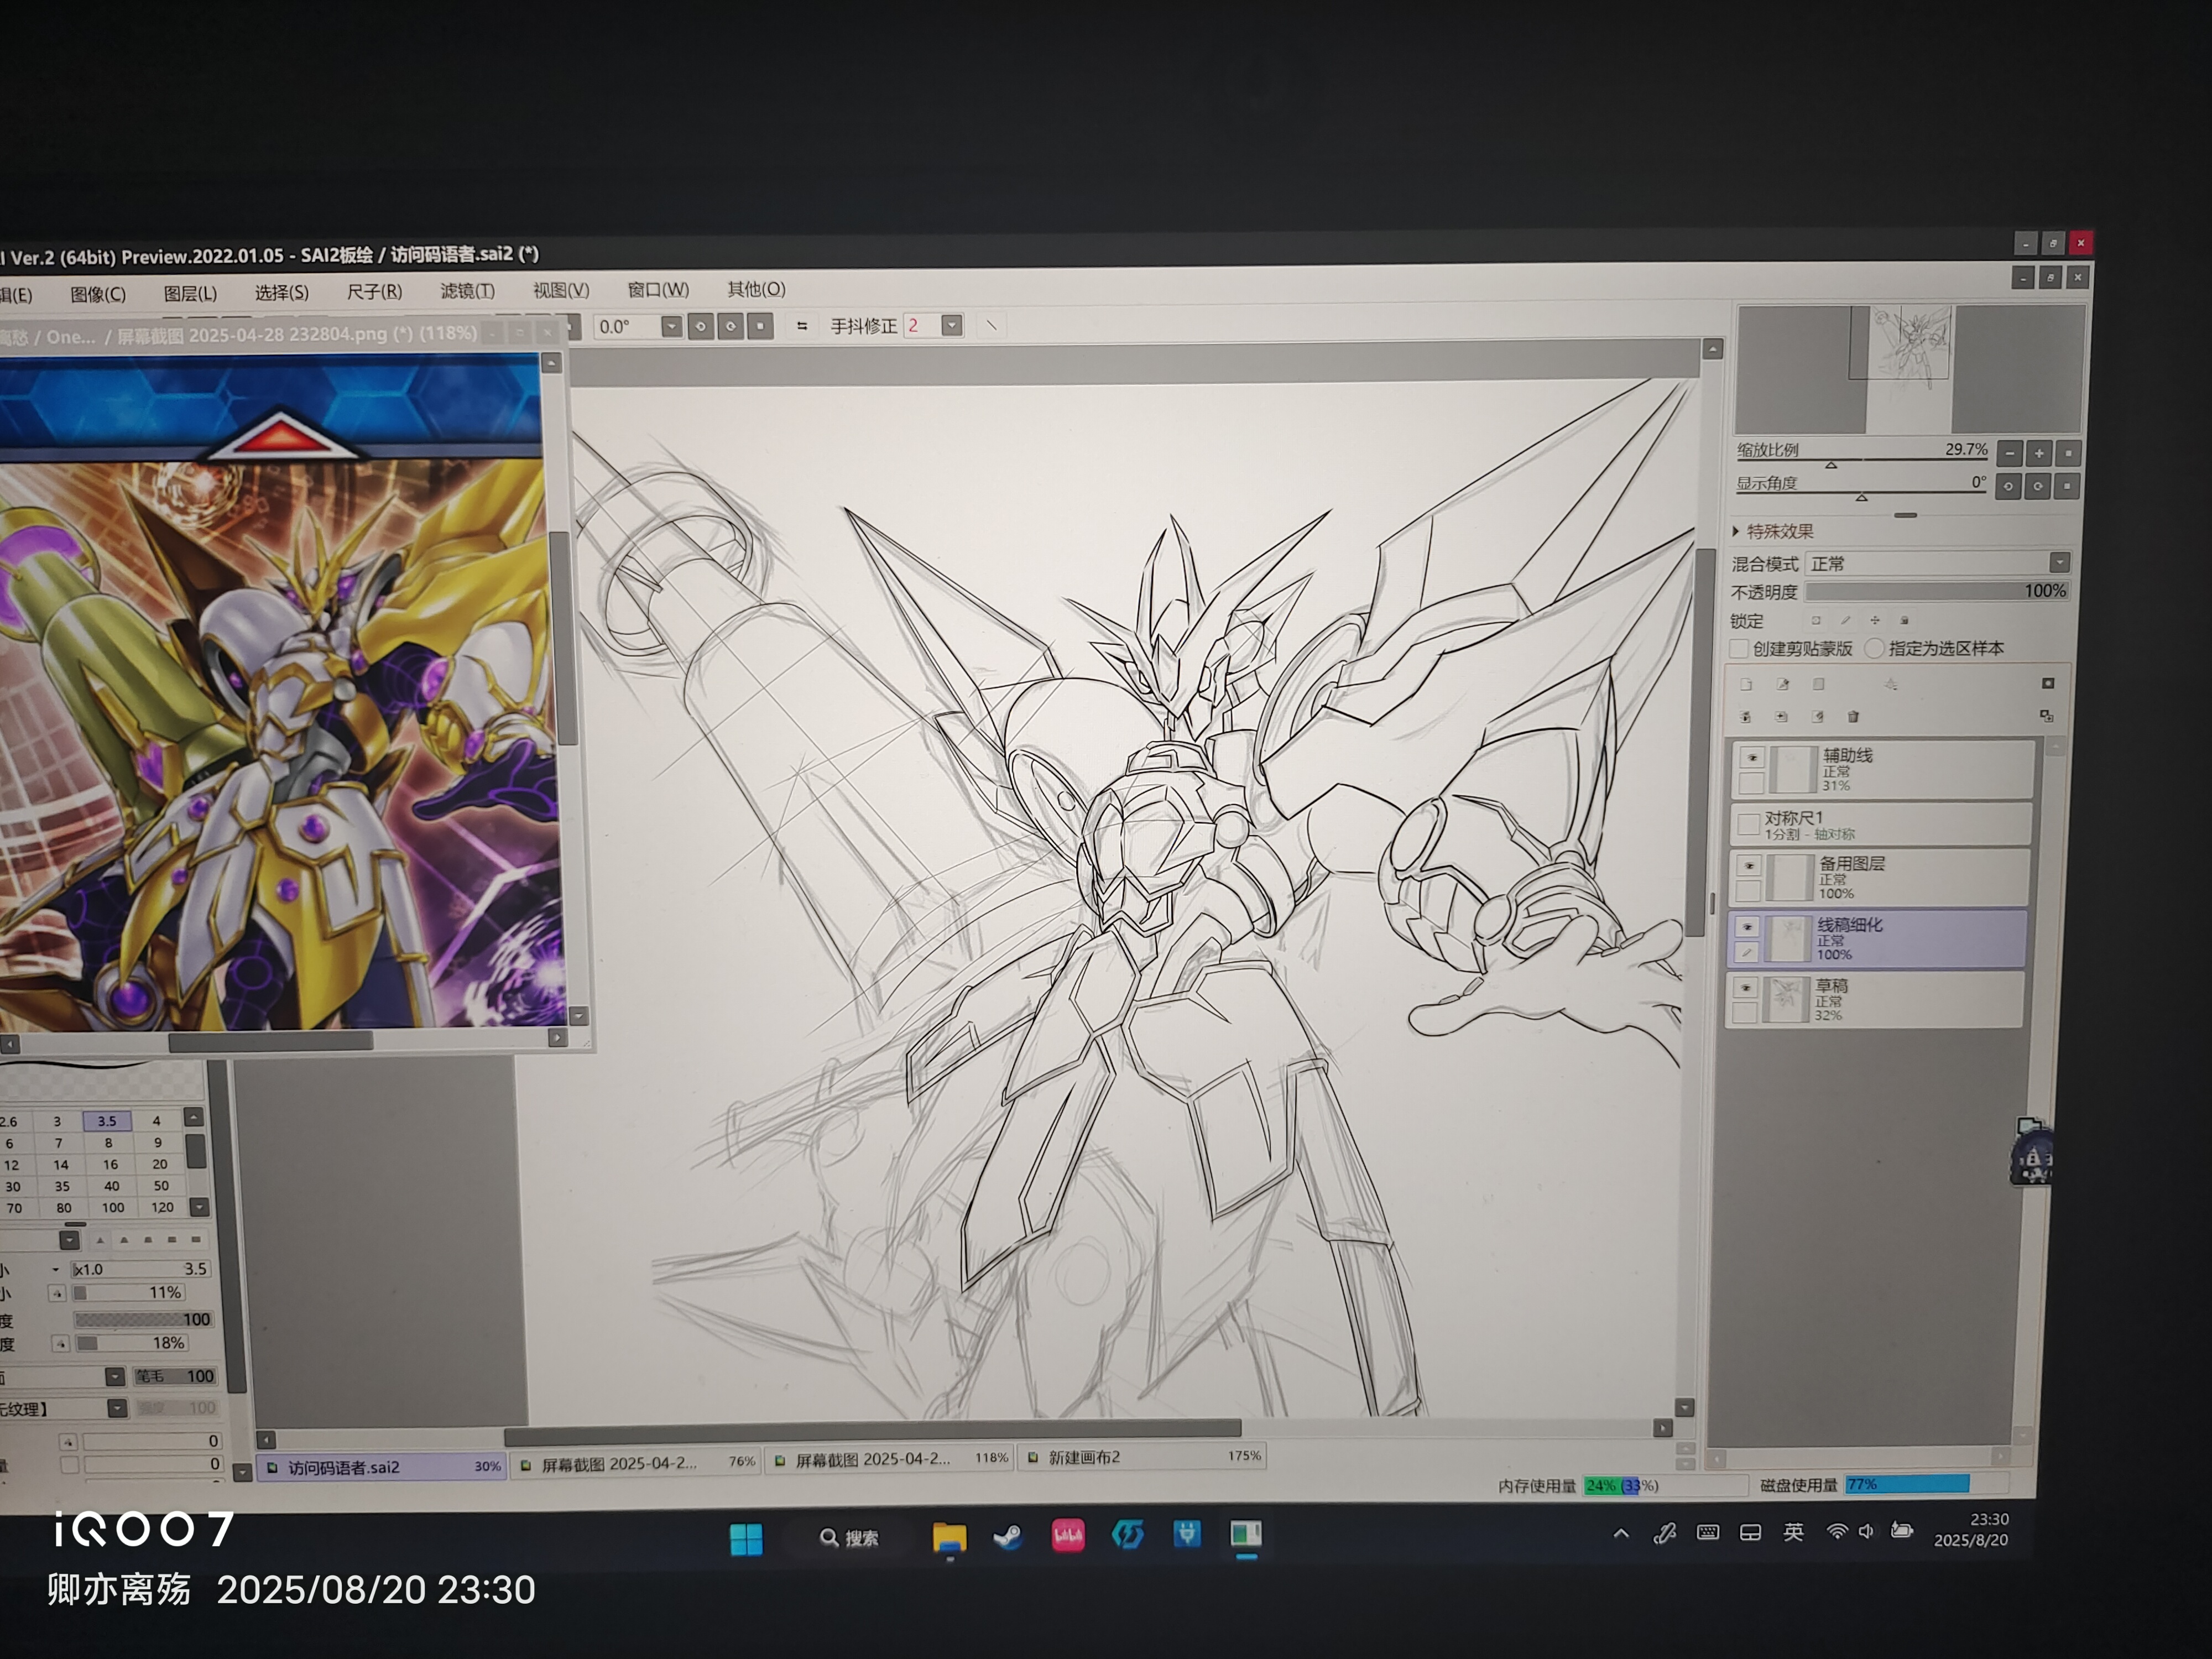Click the layer 不透明度 slider showing 100%
Screen dimensions: 2212x1659
[x=1938, y=592]
